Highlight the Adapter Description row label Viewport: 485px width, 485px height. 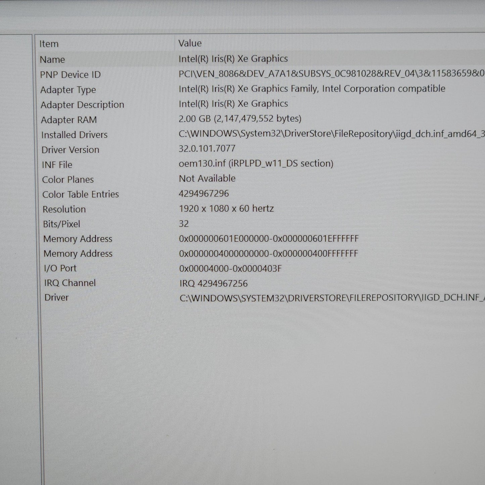[82, 105]
